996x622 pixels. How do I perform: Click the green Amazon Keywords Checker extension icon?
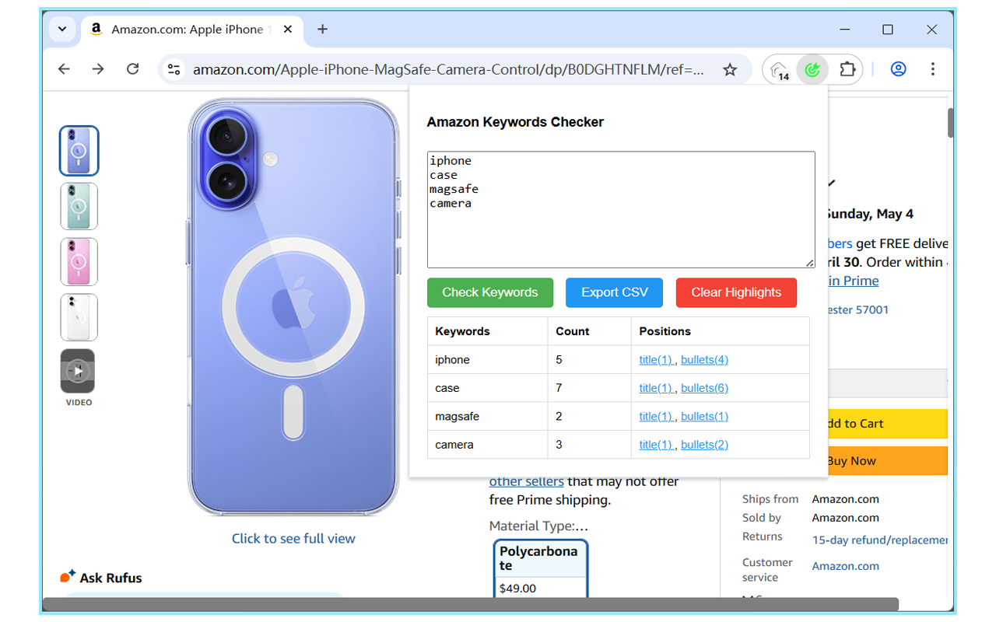pyautogui.click(x=812, y=69)
